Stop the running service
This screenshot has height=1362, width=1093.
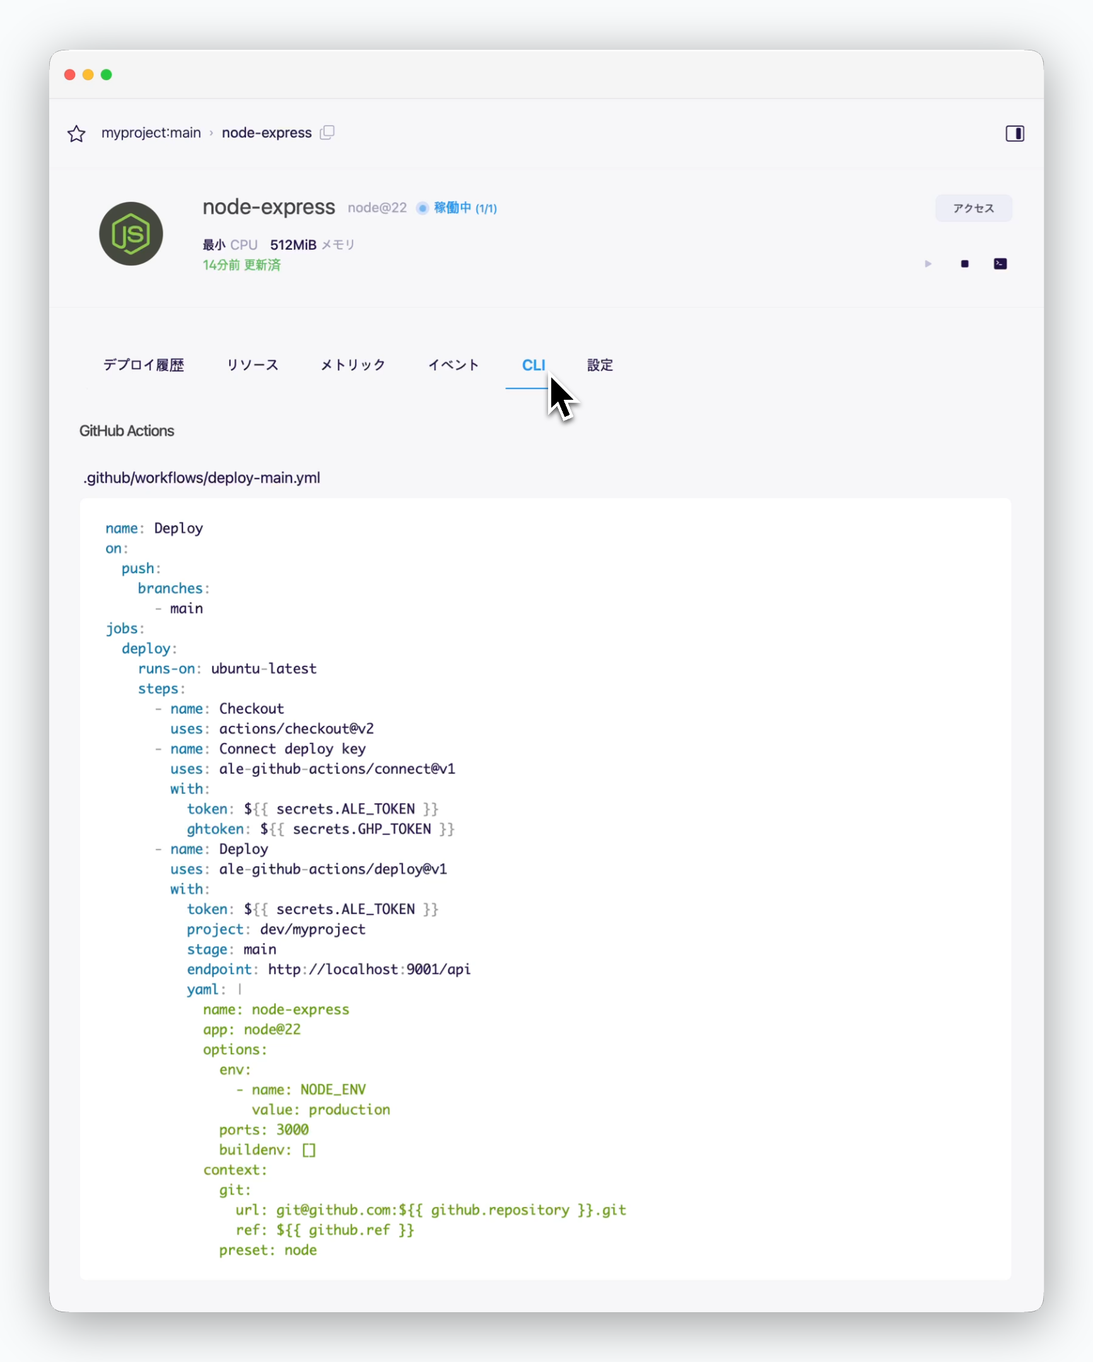[964, 264]
